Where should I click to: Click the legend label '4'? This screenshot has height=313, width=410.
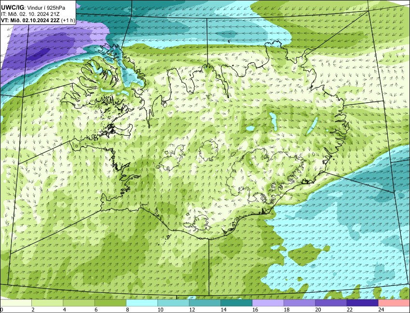coord(64,310)
